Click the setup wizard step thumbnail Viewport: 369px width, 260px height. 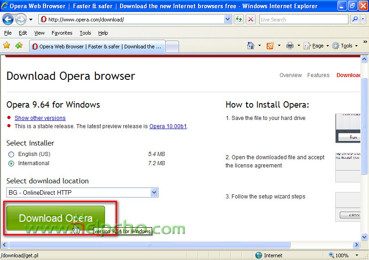348,207
